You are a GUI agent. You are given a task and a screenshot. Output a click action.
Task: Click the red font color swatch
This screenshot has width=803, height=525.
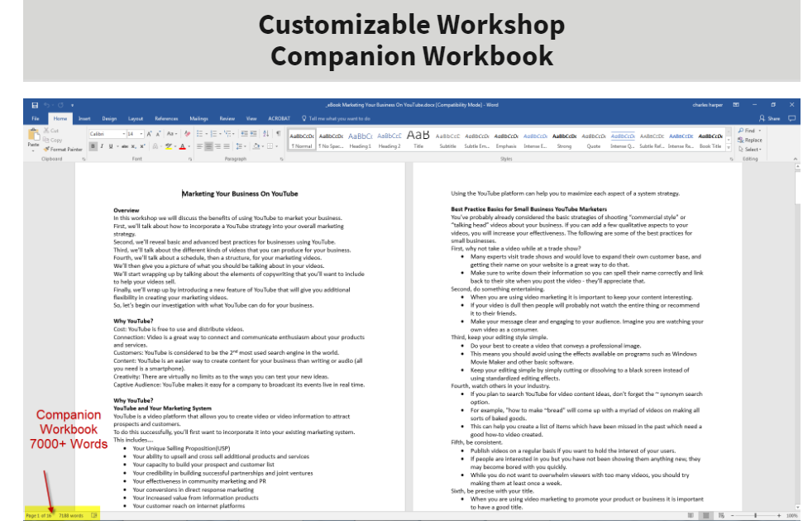coord(182,147)
